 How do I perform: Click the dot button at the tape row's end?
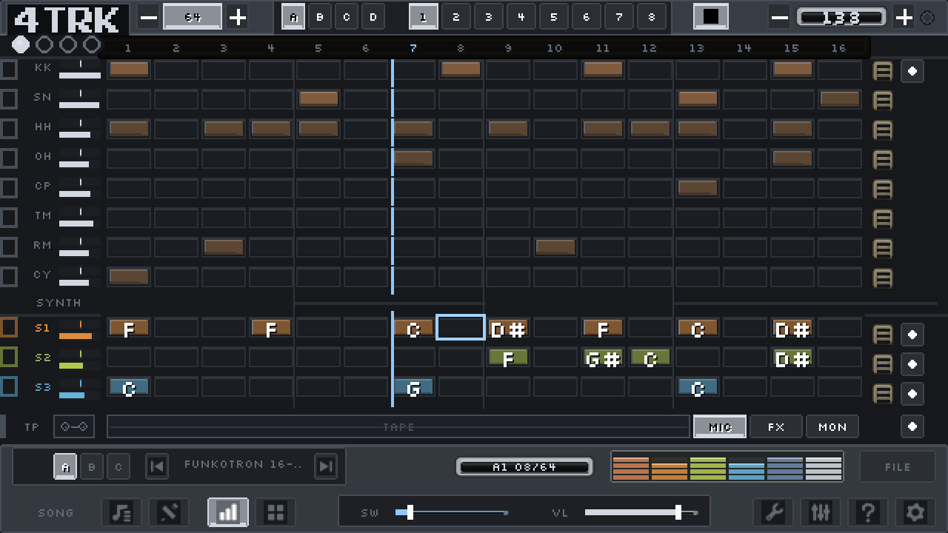[x=912, y=426]
